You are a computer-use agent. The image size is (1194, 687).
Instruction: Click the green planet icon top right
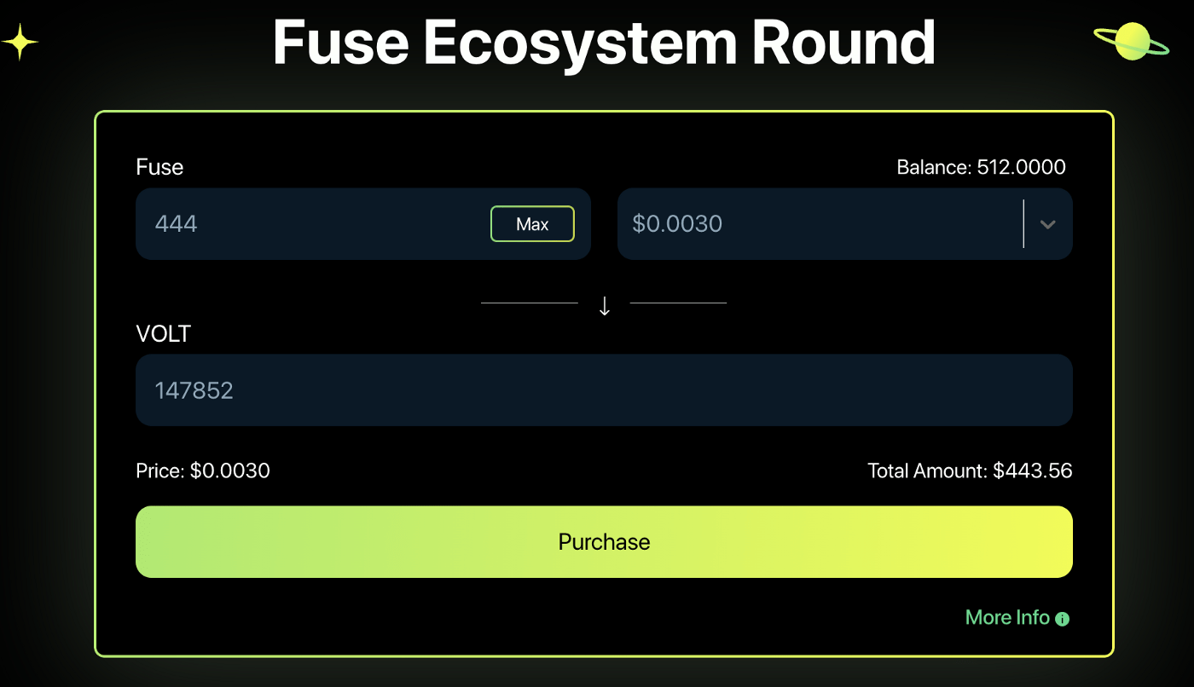point(1132,41)
